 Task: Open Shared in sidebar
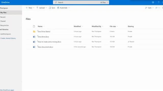click(x=3, y=21)
